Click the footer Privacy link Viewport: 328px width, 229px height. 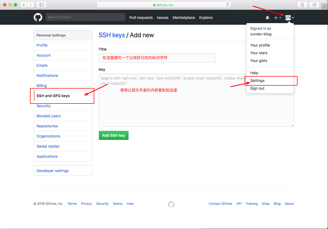pos(86,204)
